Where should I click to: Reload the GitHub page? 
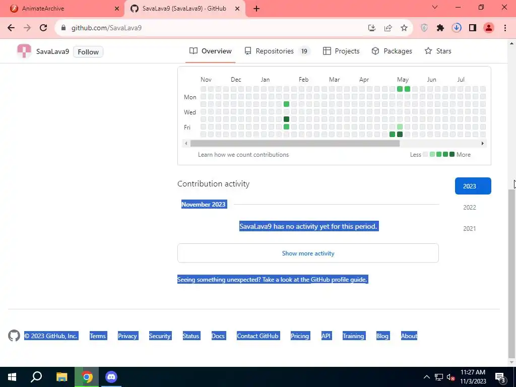[43, 28]
